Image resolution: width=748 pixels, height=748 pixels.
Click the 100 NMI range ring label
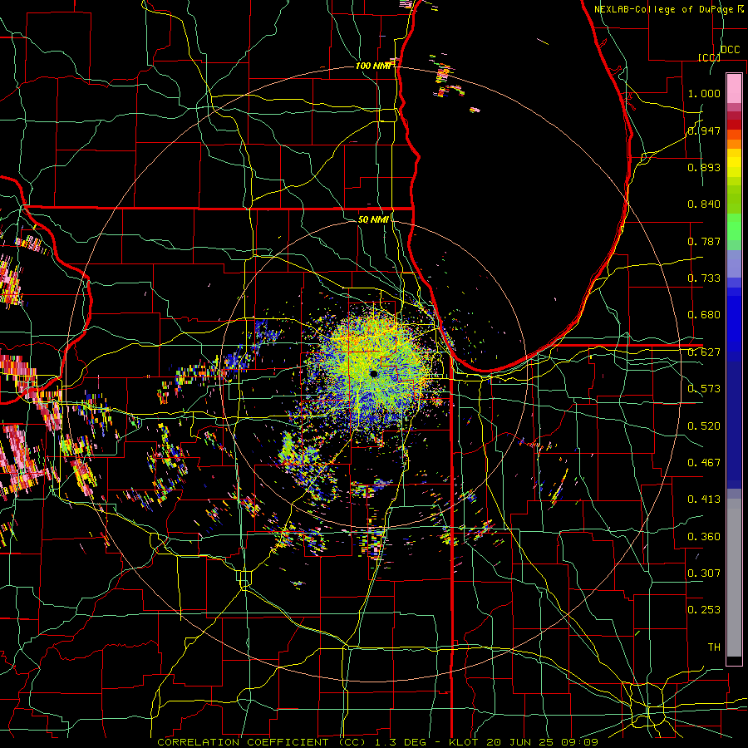[x=373, y=66]
